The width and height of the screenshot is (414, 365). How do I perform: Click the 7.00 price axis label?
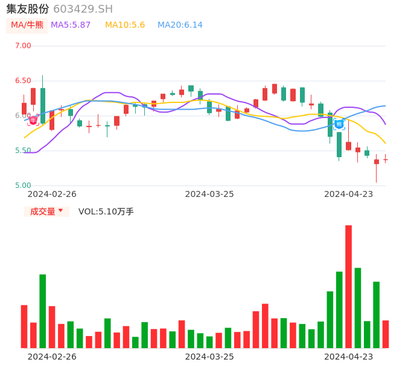pos(23,46)
